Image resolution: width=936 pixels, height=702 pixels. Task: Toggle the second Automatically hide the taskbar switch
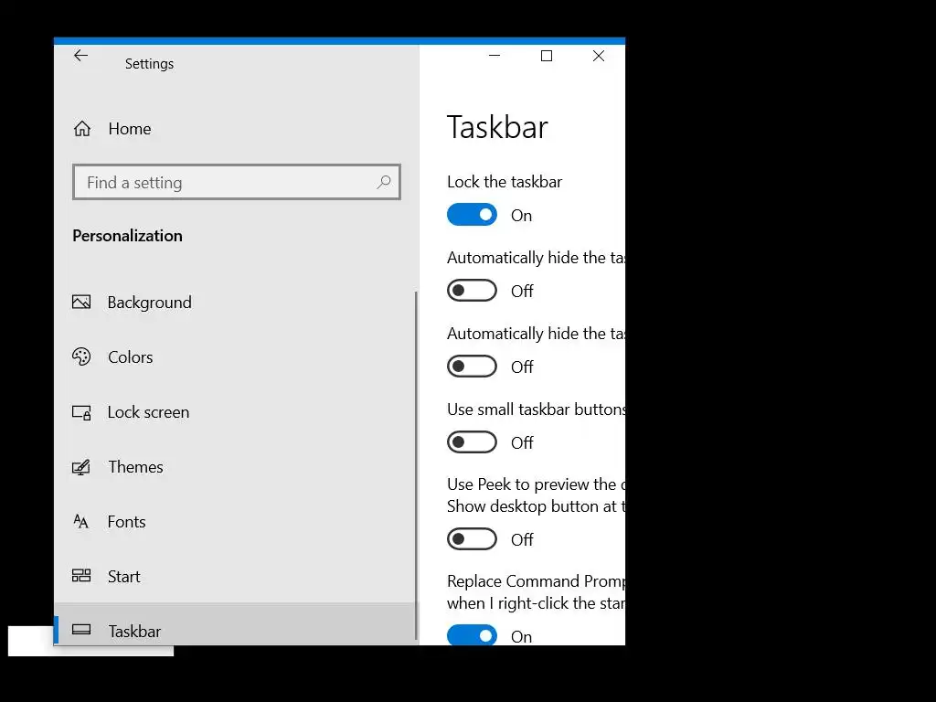pyautogui.click(x=472, y=367)
